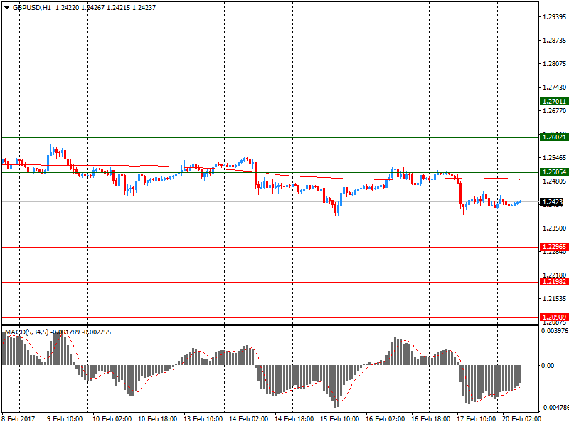Select MACD scale zero level 0.00
The width and height of the screenshot is (569, 427).
pyautogui.click(x=548, y=365)
